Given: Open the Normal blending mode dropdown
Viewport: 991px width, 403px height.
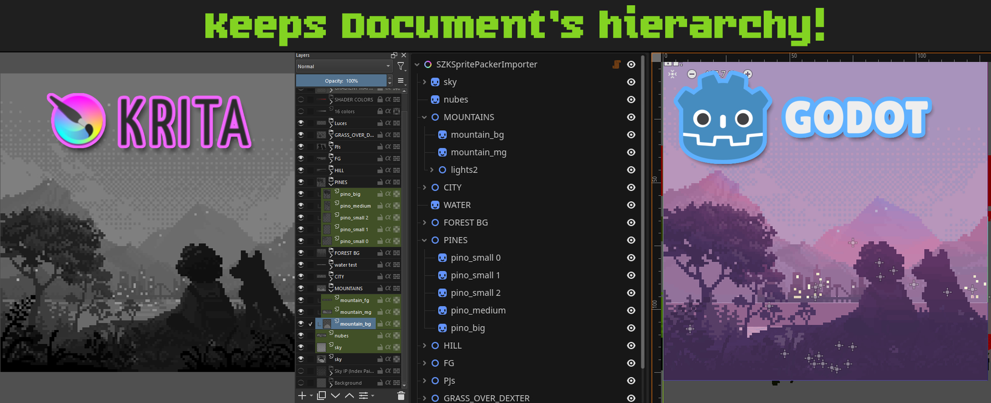Looking at the screenshot, I should (344, 66).
